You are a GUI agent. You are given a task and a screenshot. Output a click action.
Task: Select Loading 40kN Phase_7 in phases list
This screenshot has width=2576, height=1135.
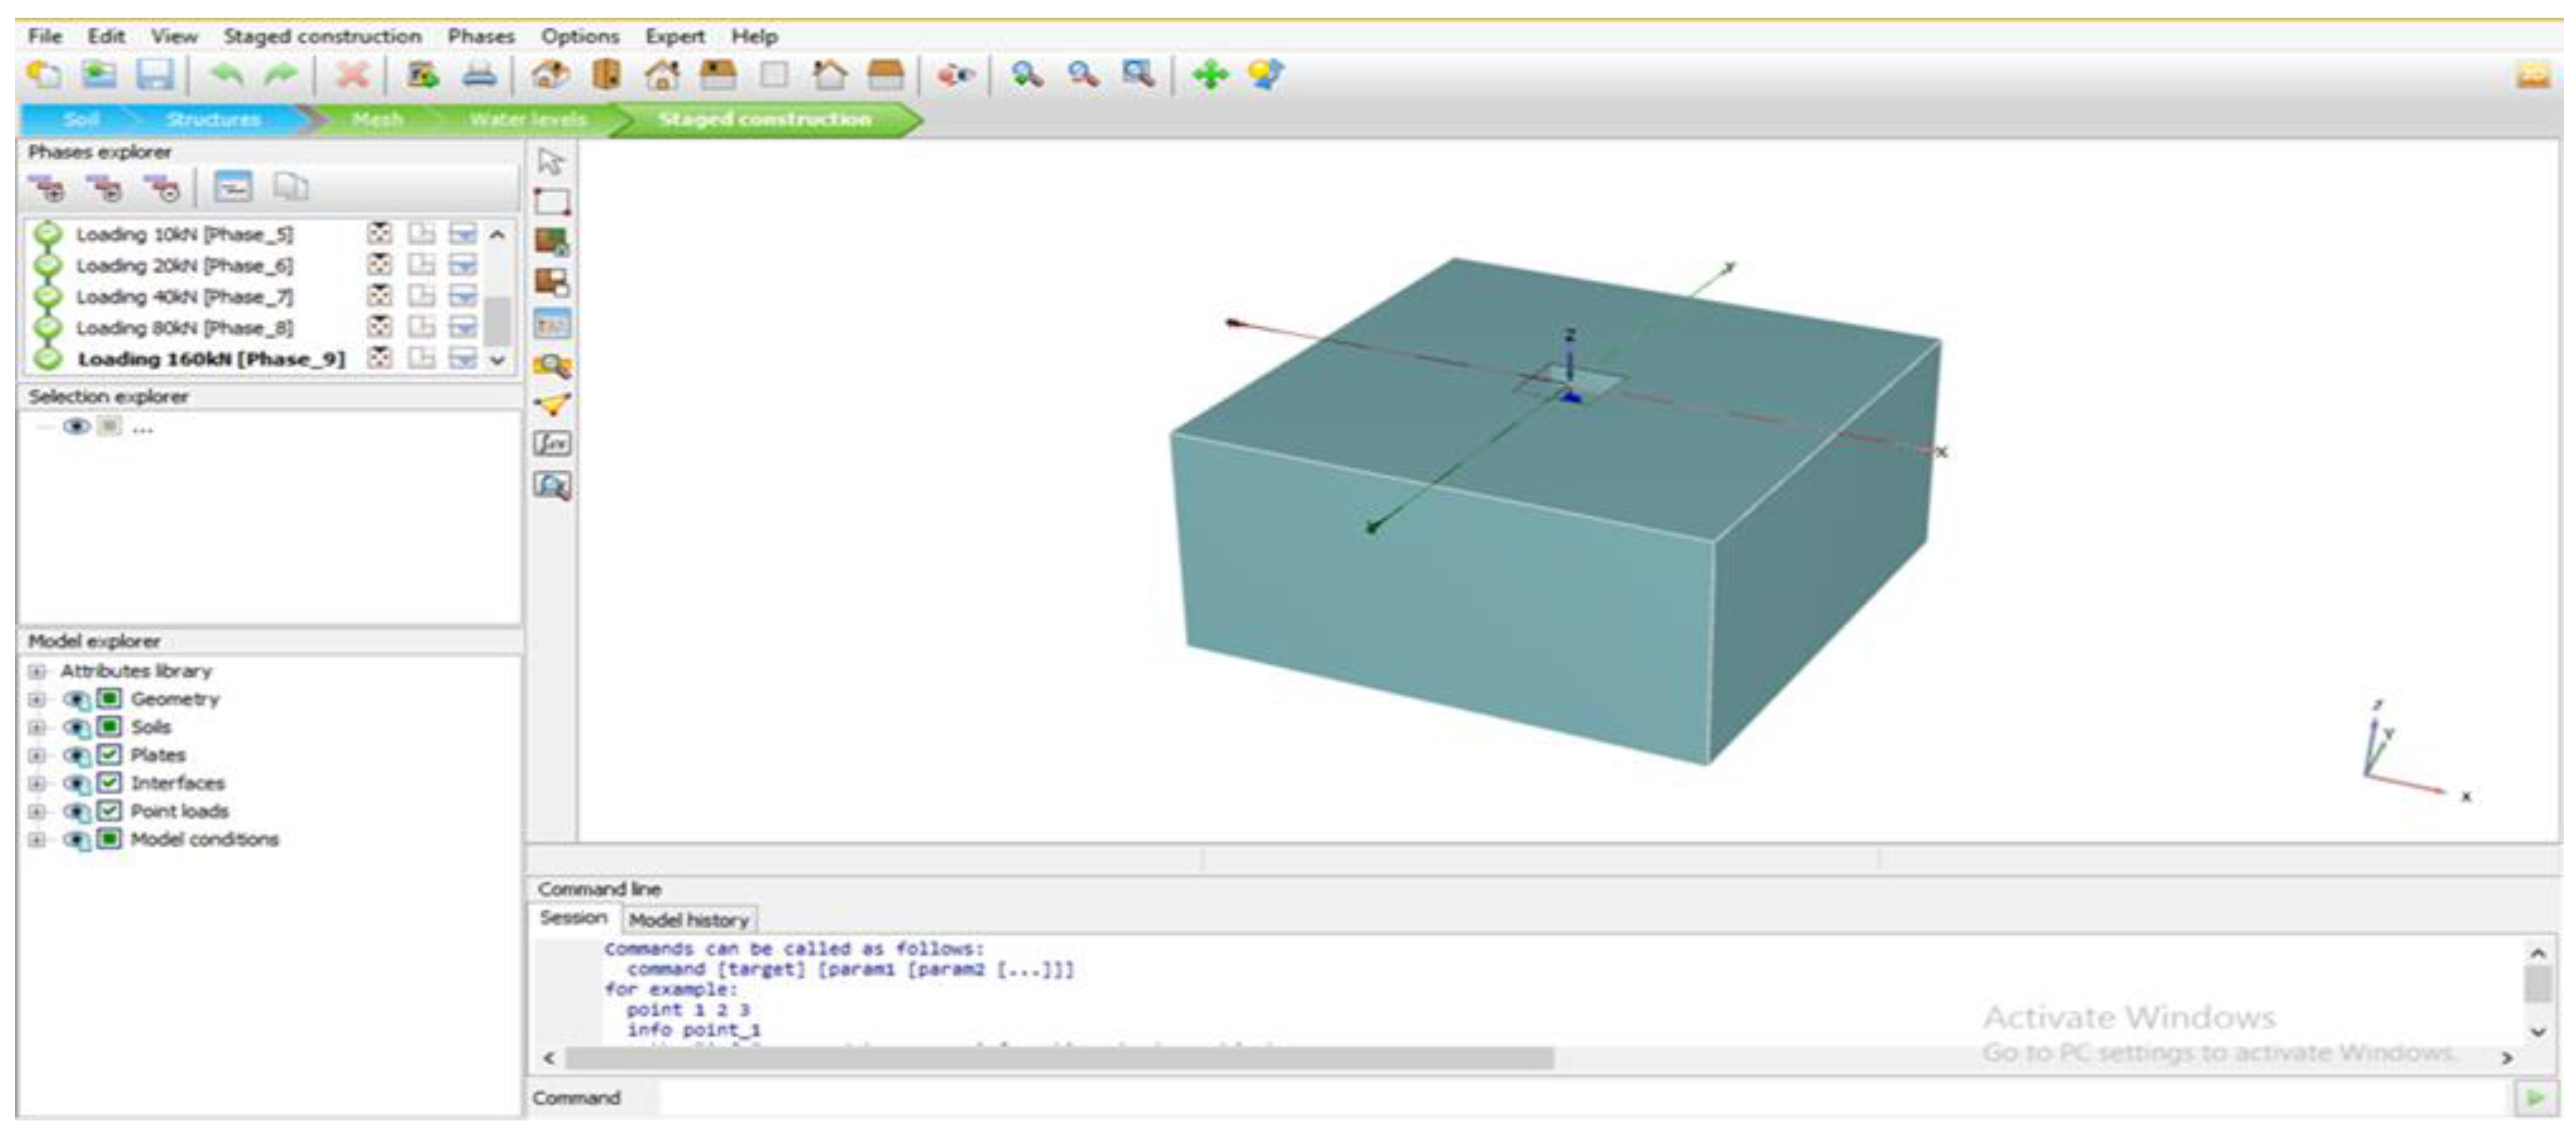184,297
